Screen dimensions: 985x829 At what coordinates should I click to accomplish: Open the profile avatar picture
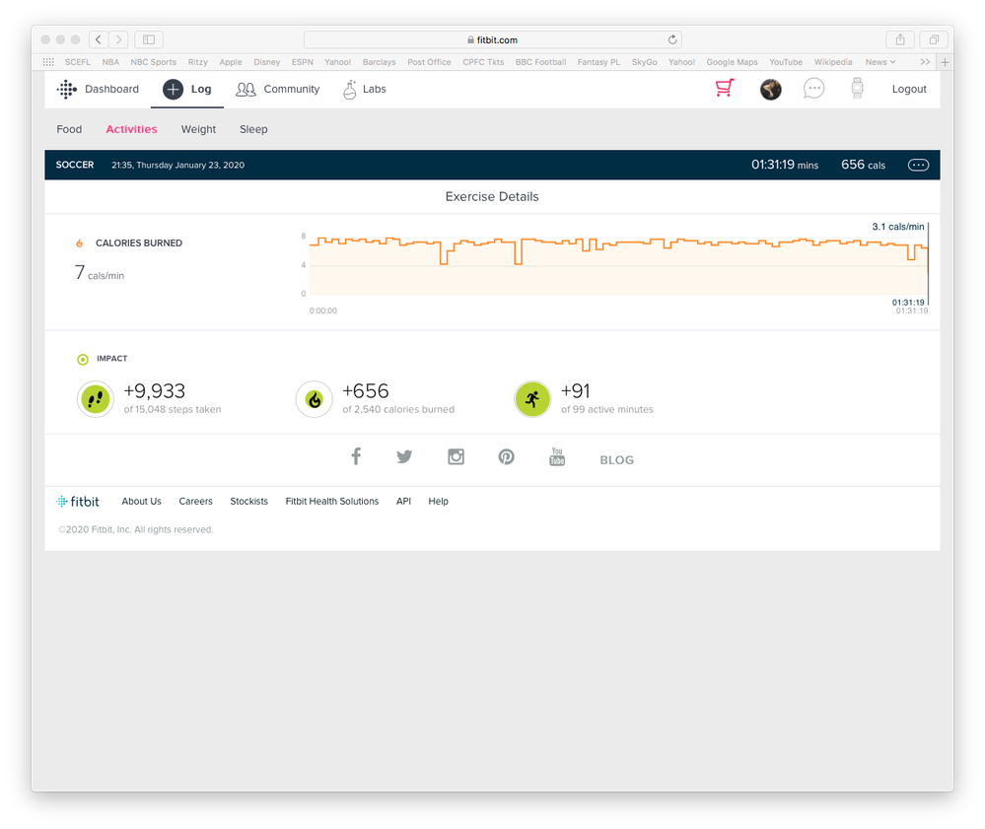click(770, 90)
